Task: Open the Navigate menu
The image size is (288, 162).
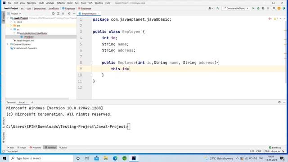Action: point(31,3)
